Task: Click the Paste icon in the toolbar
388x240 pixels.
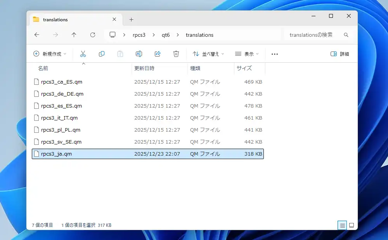Action: coord(120,54)
